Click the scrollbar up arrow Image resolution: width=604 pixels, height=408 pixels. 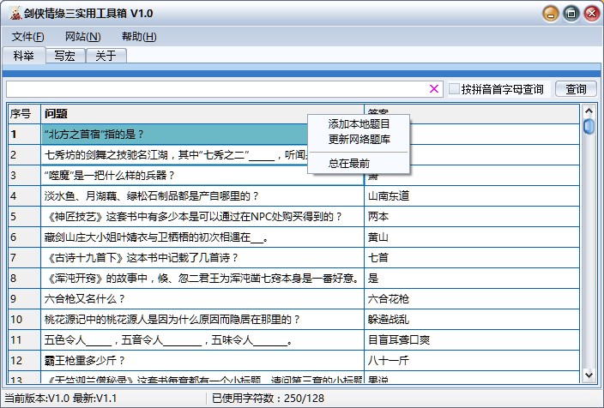(589, 111)
